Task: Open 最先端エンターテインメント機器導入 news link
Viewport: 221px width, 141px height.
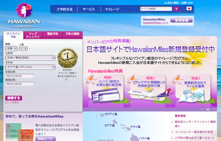Action: pyautogui.click(x=195, y=124)
